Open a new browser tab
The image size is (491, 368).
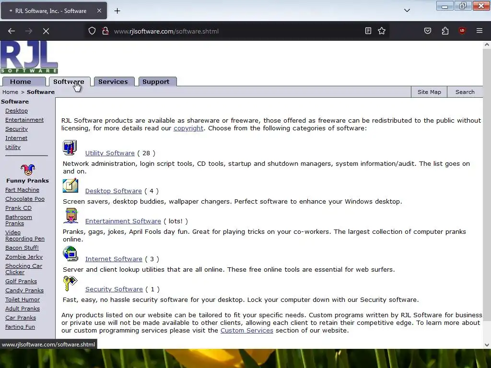[x=117, y=11]
